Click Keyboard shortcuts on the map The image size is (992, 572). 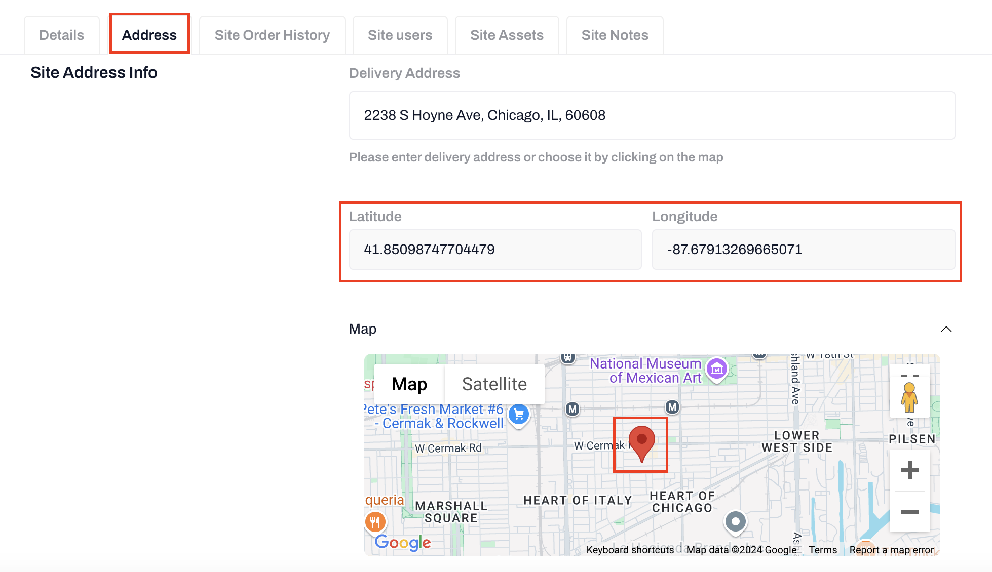point(630,550)
